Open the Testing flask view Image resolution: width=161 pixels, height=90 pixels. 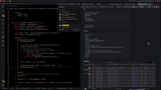tap(3, 28)
